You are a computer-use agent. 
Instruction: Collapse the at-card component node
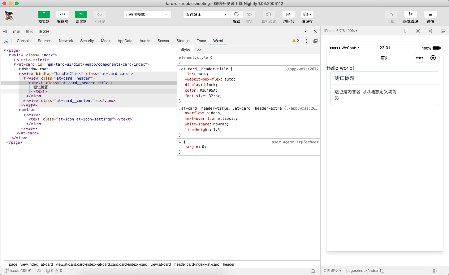(x=15, y=64)
